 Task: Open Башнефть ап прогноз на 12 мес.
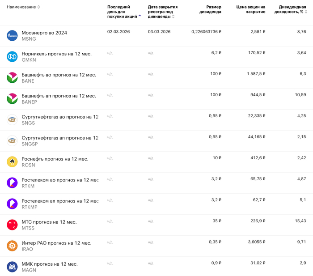tap(59, 96)
